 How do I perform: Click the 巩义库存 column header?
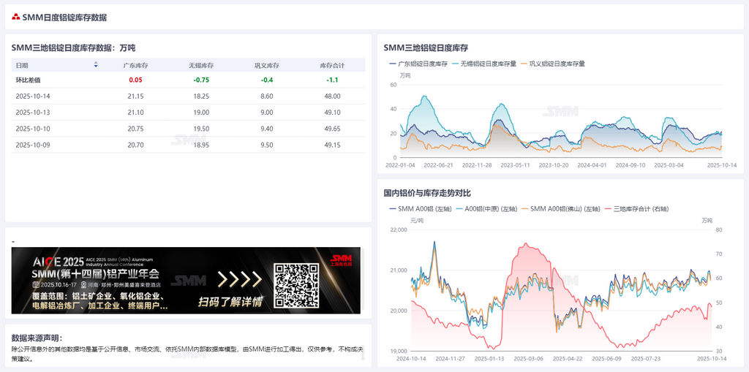pos(267,66)
